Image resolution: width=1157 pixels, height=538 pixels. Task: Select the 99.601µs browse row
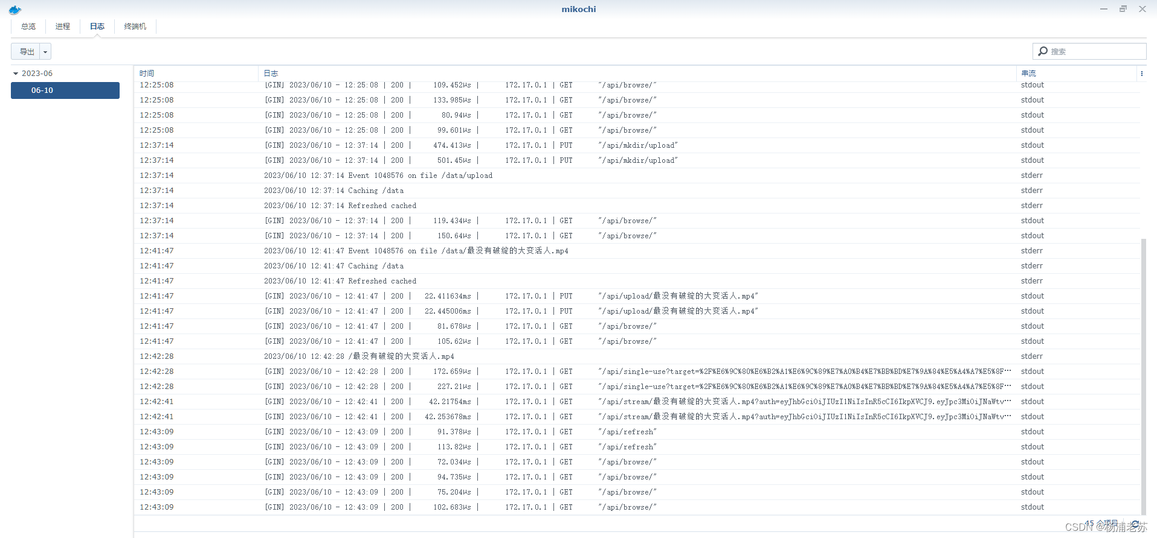coord(637,130)
